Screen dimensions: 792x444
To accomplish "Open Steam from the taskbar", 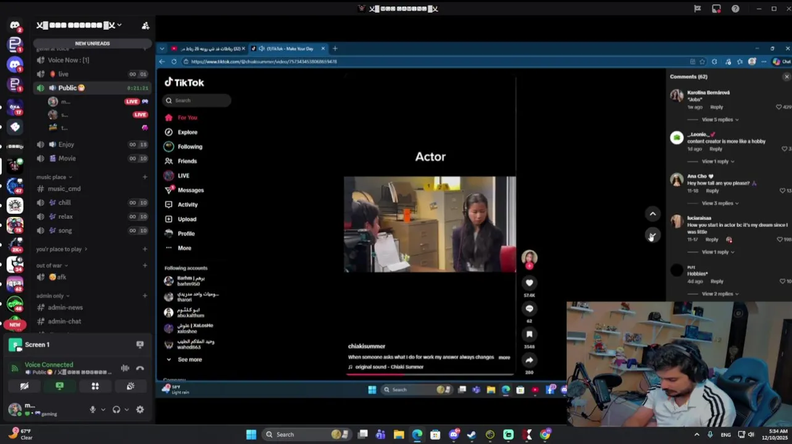I will (x=472, y=434).
